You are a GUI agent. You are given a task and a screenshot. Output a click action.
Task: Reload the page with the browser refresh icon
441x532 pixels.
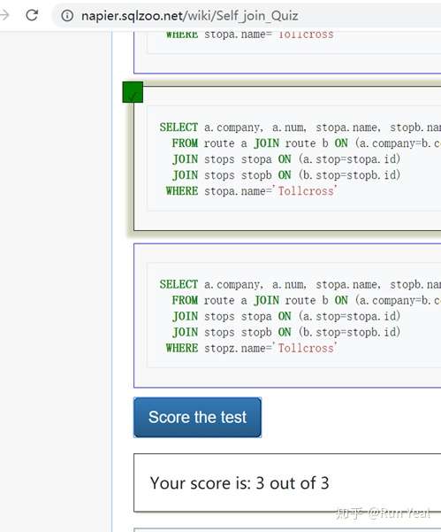click(32, 15)
